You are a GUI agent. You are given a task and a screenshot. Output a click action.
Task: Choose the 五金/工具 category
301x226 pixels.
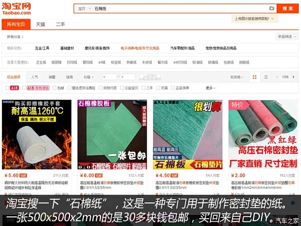[42, 48]
